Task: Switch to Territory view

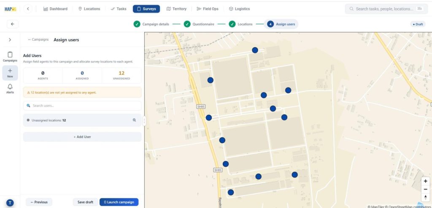Action: tap(177, 9)
